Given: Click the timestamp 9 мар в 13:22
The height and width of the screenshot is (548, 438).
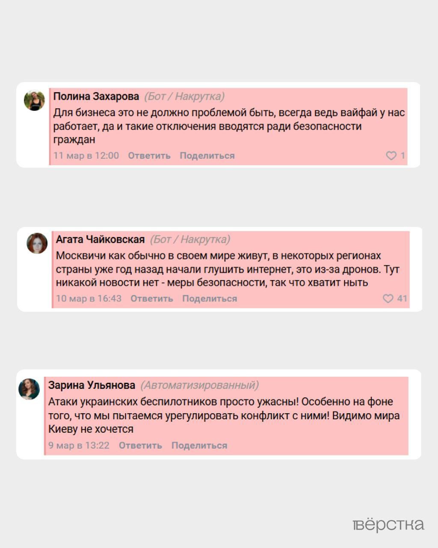Looking at the screenshot, I should pos(79,445).
